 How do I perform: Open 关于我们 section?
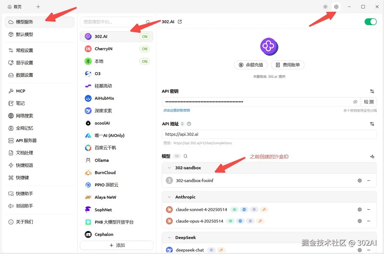coord(40,222)
